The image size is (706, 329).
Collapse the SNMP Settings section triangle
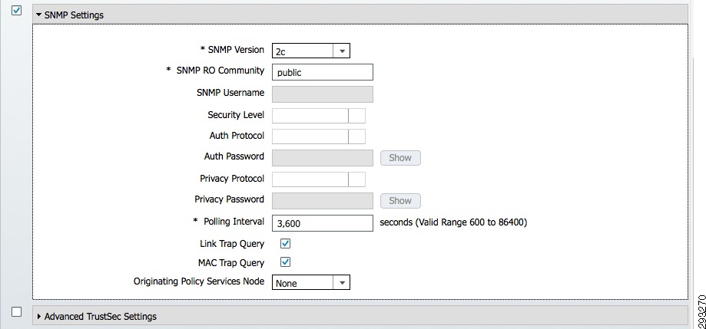[38, 15]
